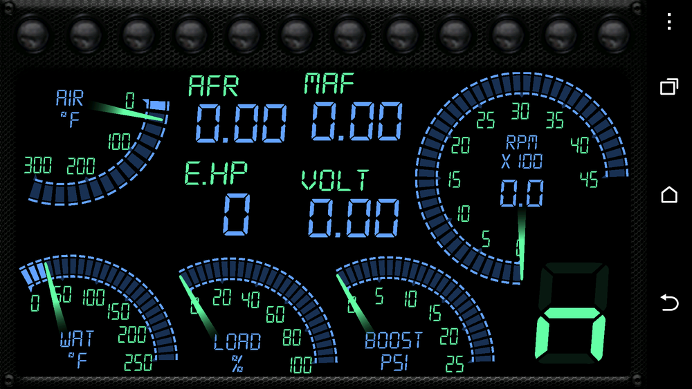
Task: Tap the 30 mark on the RPM gauge
Action: [x=520, y=111]
